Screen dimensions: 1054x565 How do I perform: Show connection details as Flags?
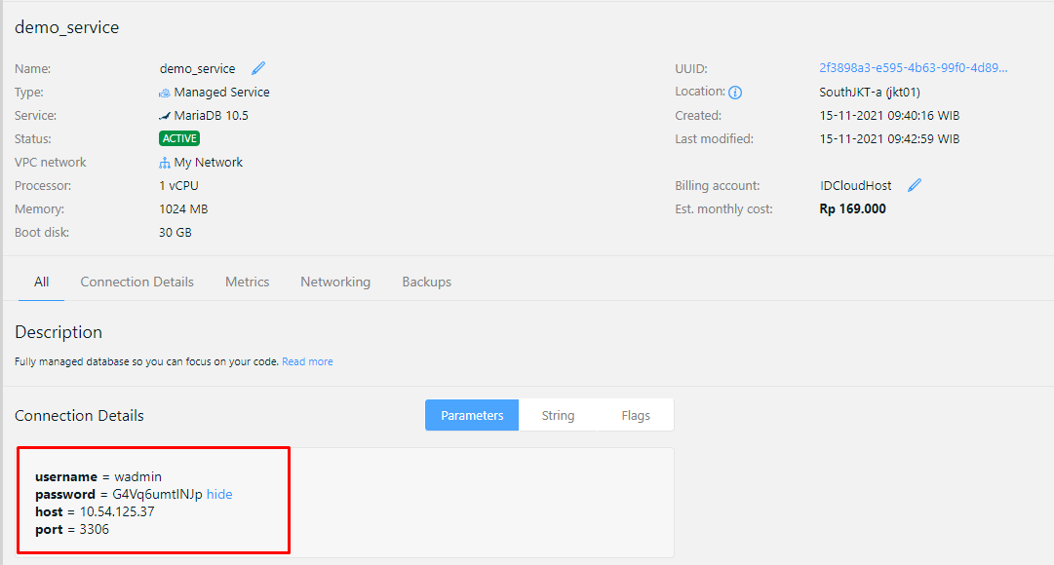(x=636, y=415)
